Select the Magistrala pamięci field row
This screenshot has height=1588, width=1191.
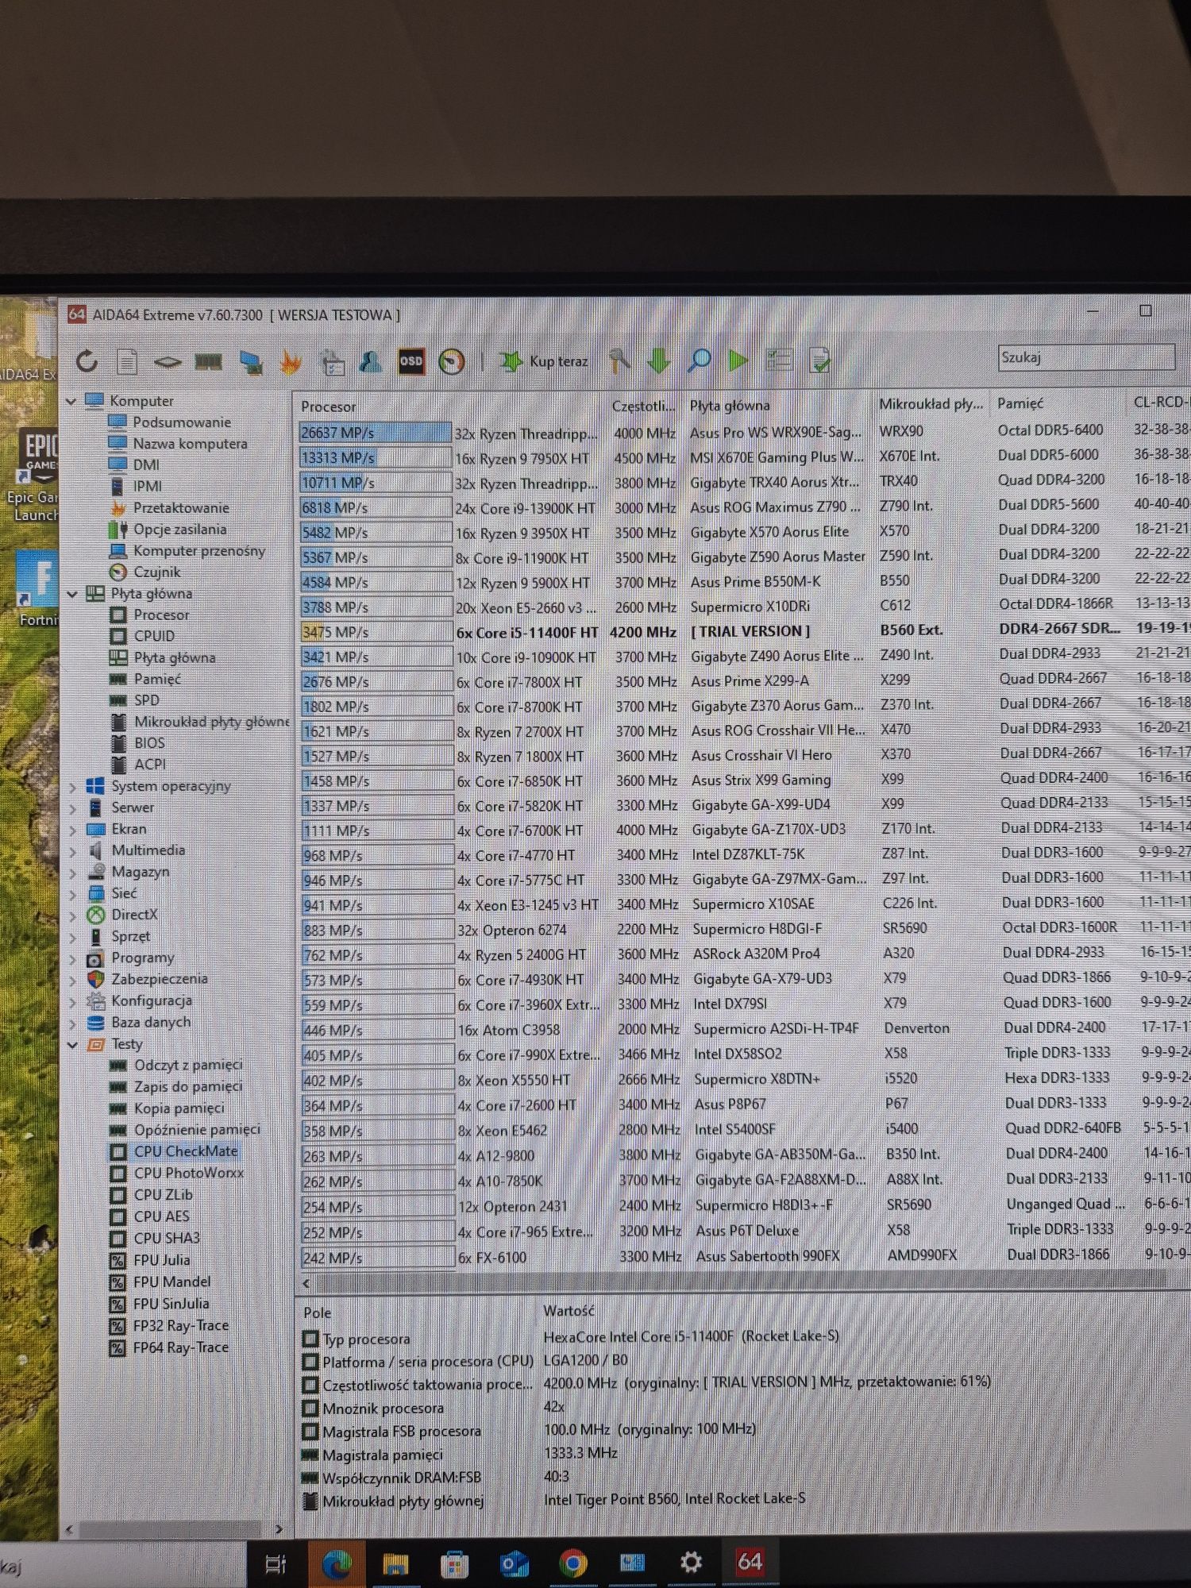[461, 1454]
